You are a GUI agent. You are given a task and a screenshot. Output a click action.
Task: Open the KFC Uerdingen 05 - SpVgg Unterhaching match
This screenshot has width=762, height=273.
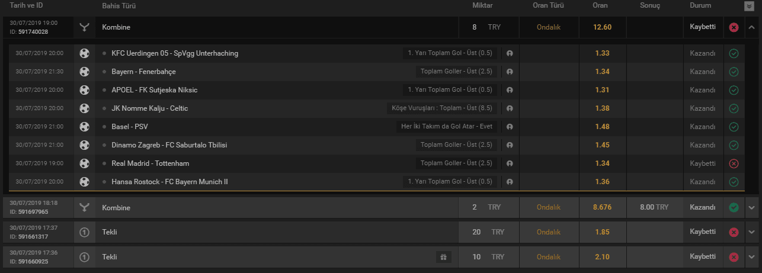(x=175, y=53)
